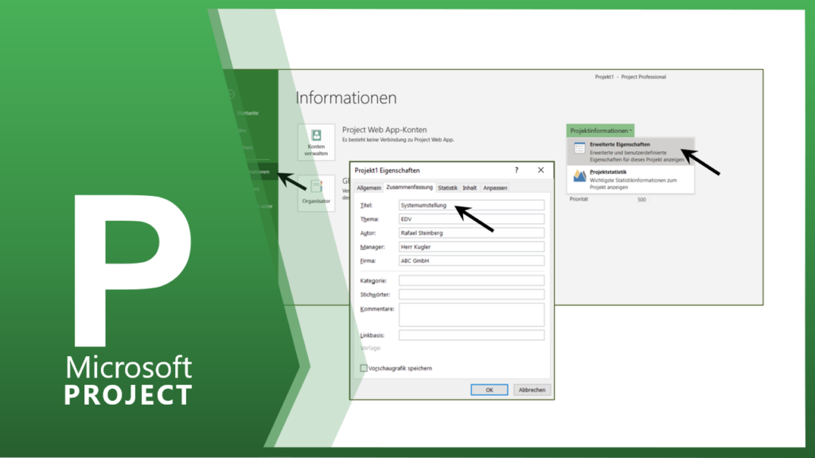Click the Erweiterte Eigenschaften list icon

[579, 148]
